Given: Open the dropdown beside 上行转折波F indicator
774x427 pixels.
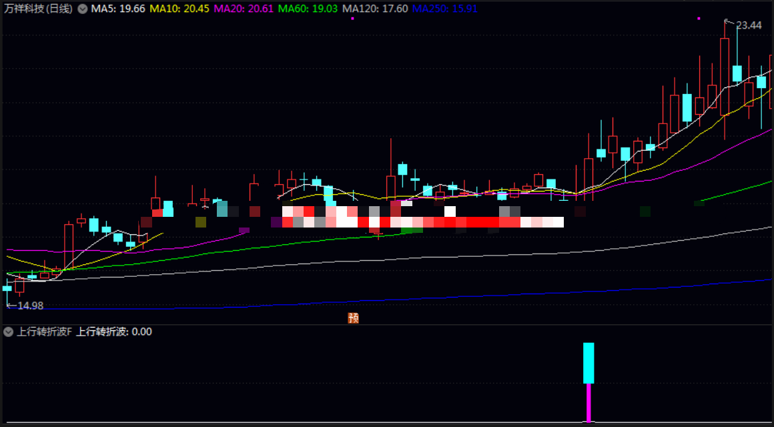Looking at the screenshot, I should click(9, 332).
